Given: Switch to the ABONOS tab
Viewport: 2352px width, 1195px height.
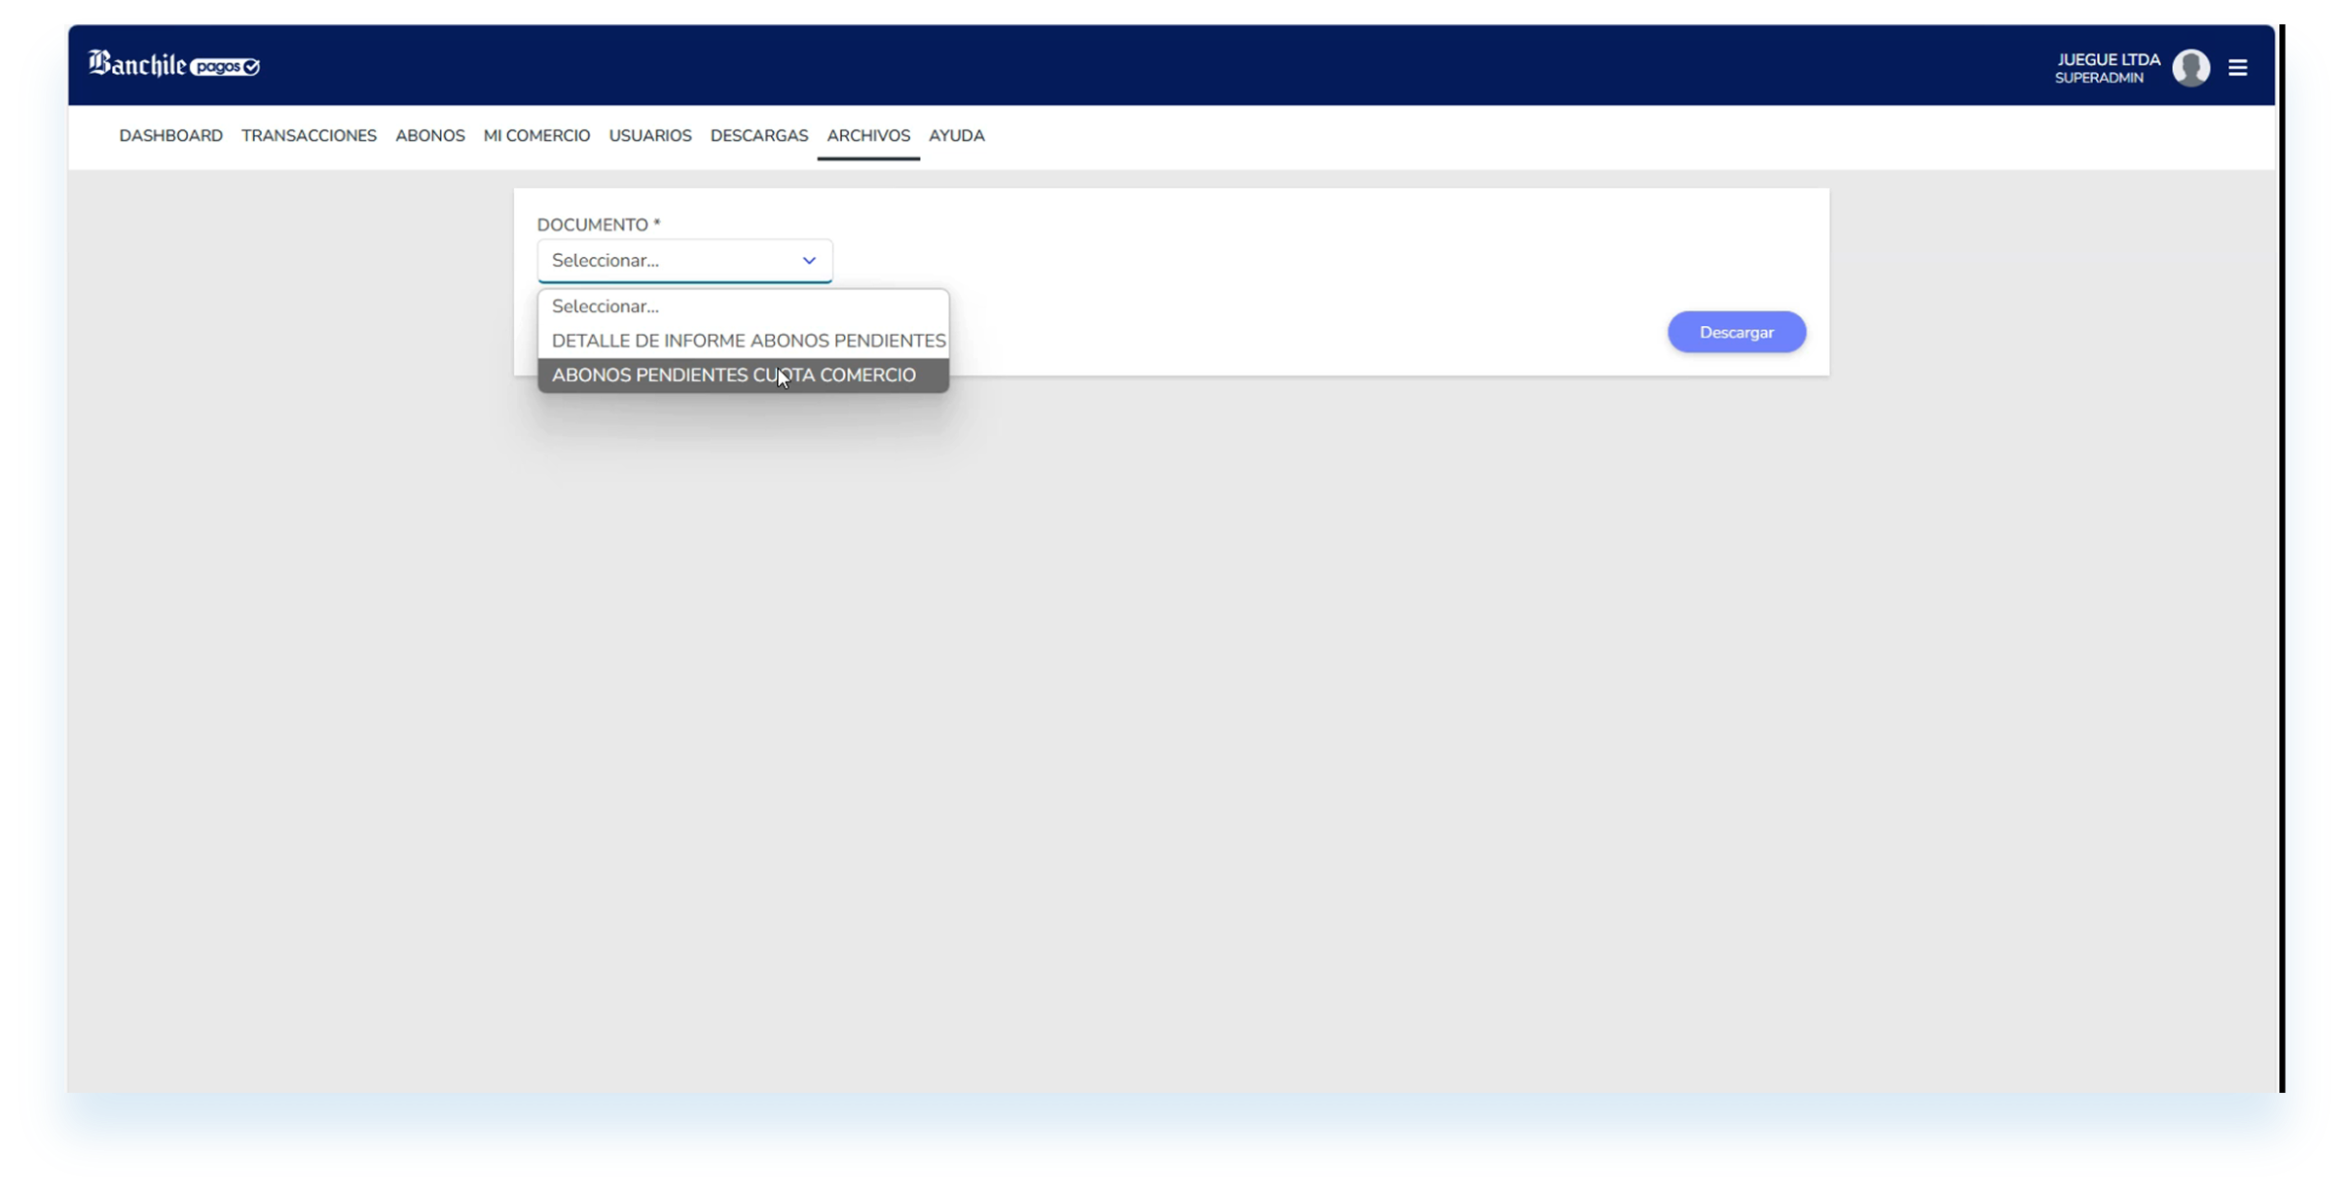Looking at the screenshot, I should point(429,136).
